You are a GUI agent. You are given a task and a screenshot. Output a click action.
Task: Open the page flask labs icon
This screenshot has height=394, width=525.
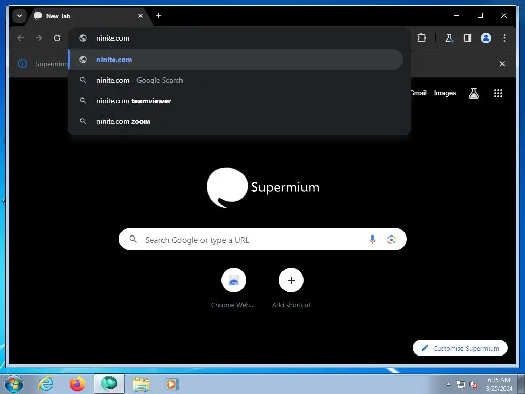coord(473,93)
